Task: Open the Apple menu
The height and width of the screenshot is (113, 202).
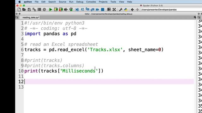Action: point(20,2)
